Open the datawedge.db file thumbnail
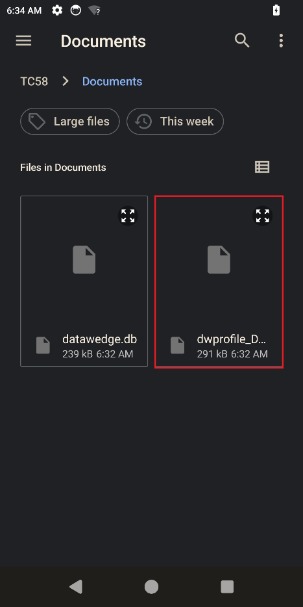The width and height of the screenshot is (303, 607). (84, 260)
